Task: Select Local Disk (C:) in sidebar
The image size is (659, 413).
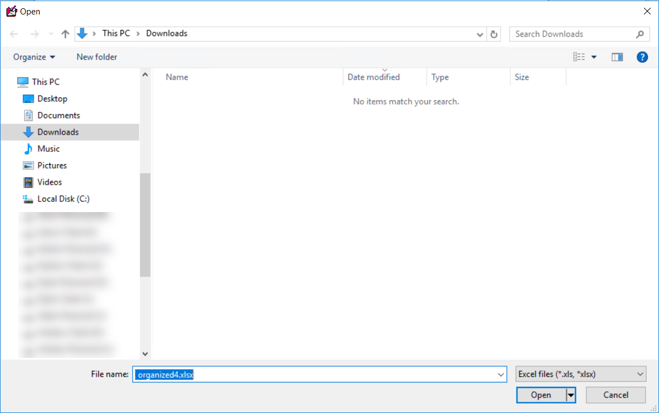Action: click(63, 199)
